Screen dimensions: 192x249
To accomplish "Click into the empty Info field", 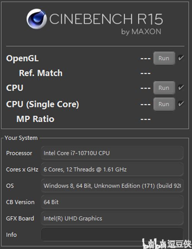I will coord(112,235).
